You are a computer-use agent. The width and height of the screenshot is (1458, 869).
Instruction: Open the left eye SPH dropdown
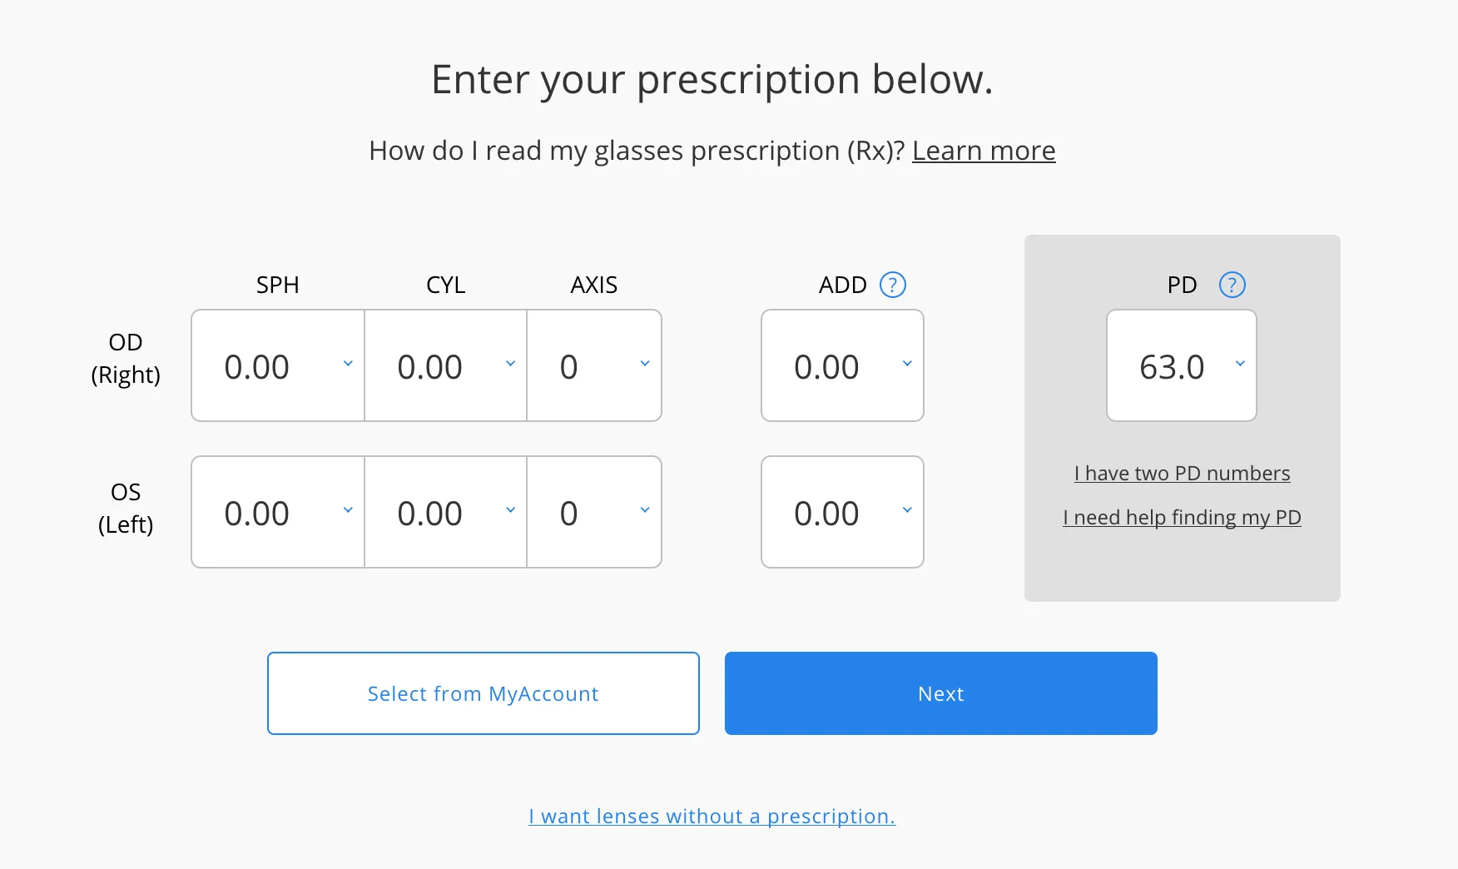coord(348,511)
